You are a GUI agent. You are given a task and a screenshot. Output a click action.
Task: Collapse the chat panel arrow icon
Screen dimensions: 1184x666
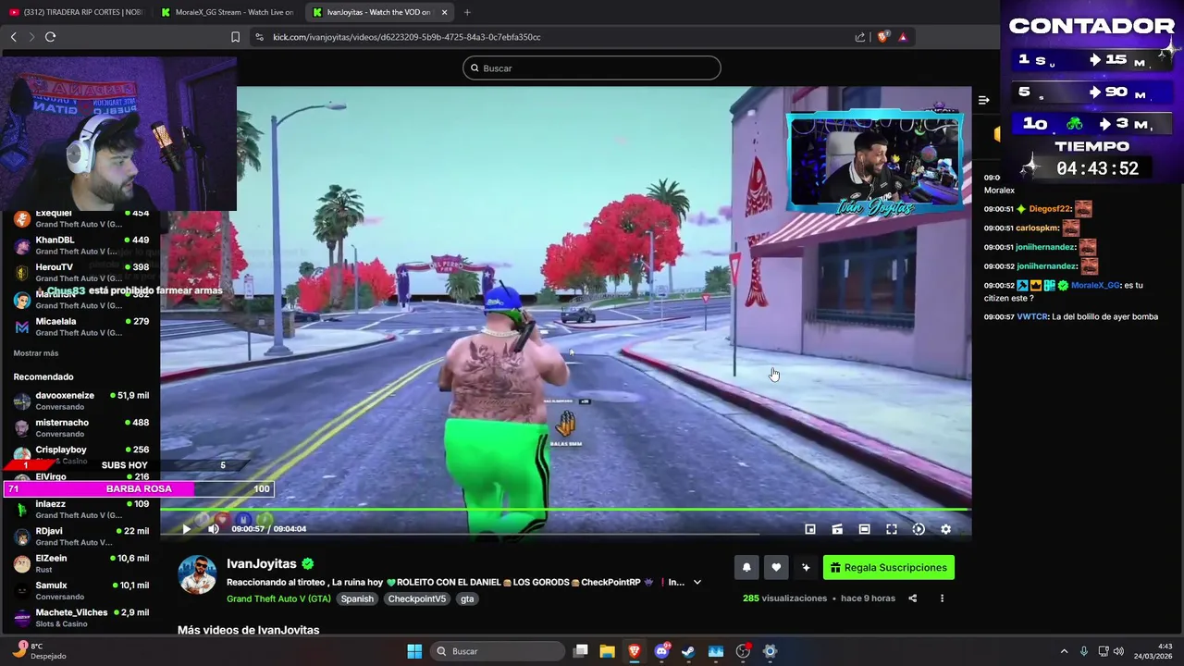coord(983,100)
